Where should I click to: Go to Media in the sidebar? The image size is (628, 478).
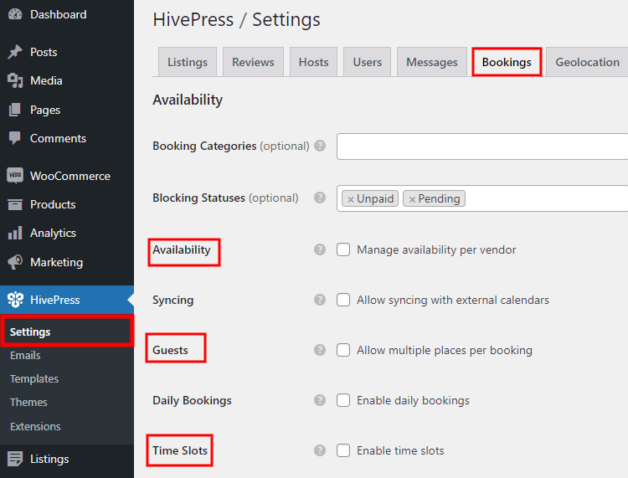[67, 80]
